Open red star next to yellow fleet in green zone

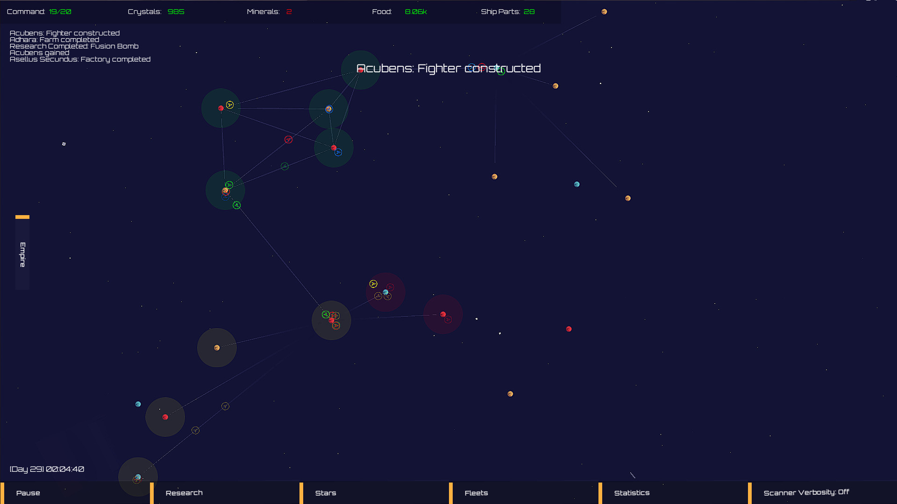click(x=221, y=108)
